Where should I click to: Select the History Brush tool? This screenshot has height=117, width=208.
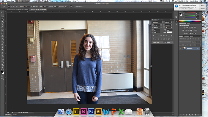click(x=2, y=39)
